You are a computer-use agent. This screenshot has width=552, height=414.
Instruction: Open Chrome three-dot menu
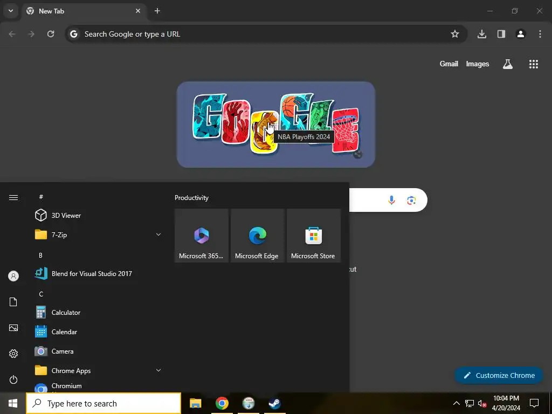pos(540,34)
